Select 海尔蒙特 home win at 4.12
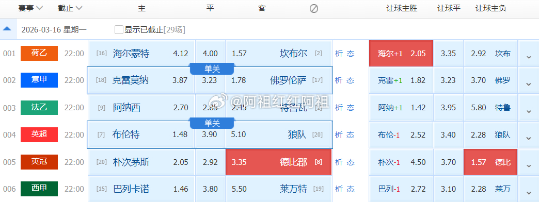This screenshot has width=539, height=202. [141, 54]
